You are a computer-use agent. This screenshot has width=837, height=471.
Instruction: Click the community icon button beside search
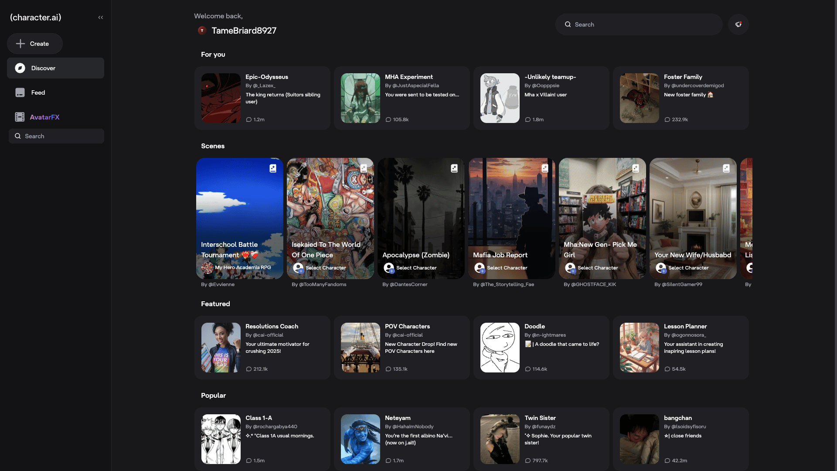click(x=738, y=24)
